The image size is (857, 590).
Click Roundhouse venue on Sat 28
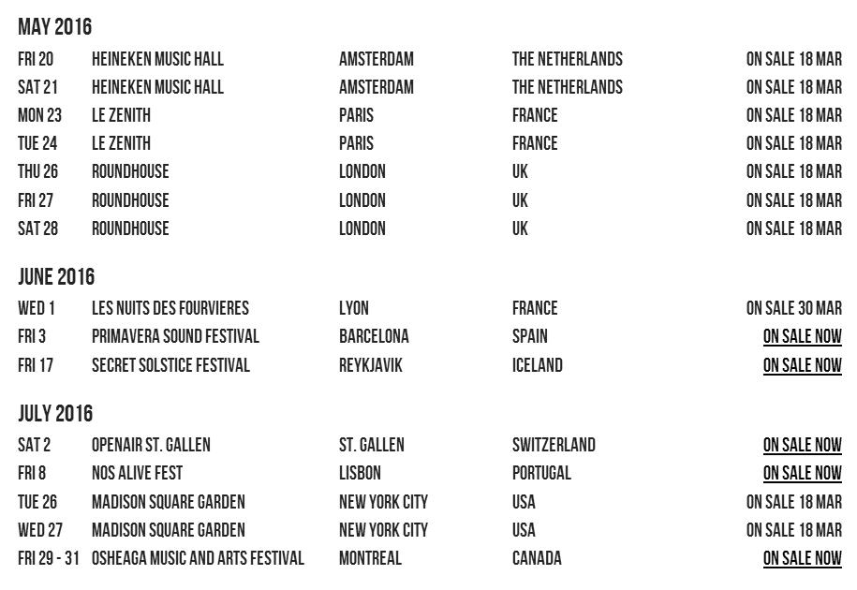point(130,229)
